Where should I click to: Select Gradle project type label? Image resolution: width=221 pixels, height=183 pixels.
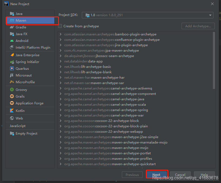point(21,27)
